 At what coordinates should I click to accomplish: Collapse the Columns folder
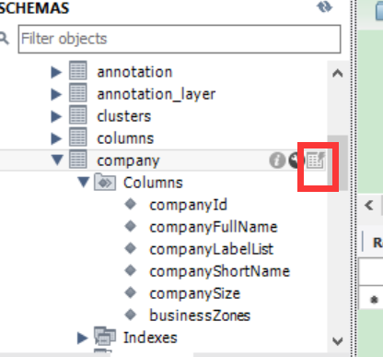pyautogui.click(x=83, y=182)
